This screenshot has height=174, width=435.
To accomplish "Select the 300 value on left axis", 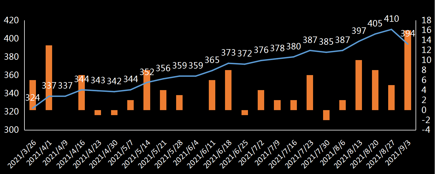I will coord(11,130).
